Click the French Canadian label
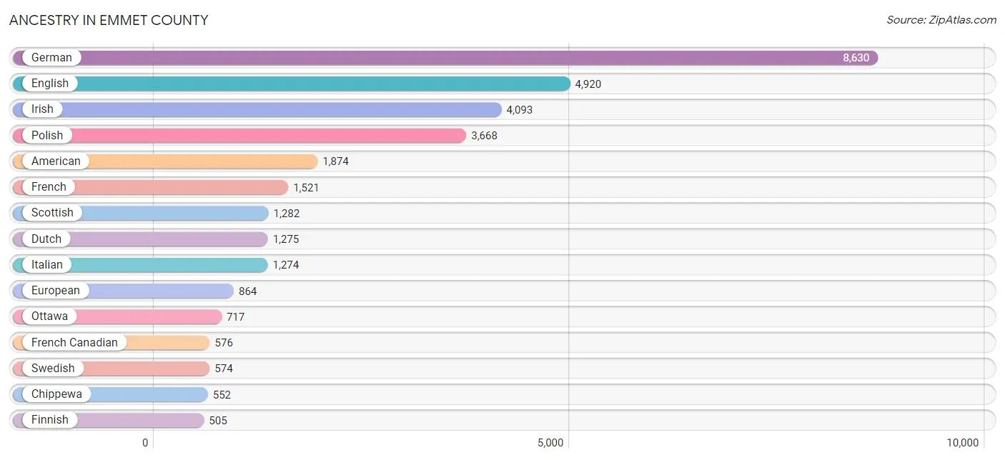Screen dimensions: 1005x460 74,343
